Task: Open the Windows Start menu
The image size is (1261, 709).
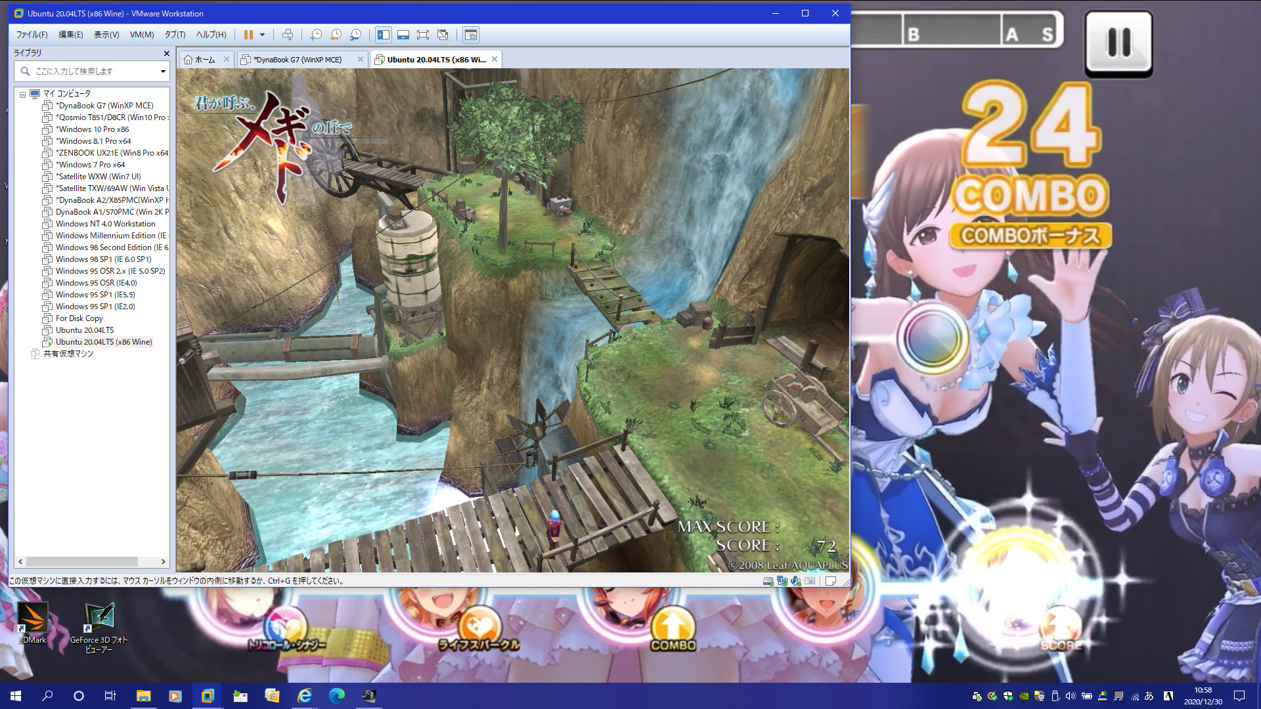Action: [16, 696]
